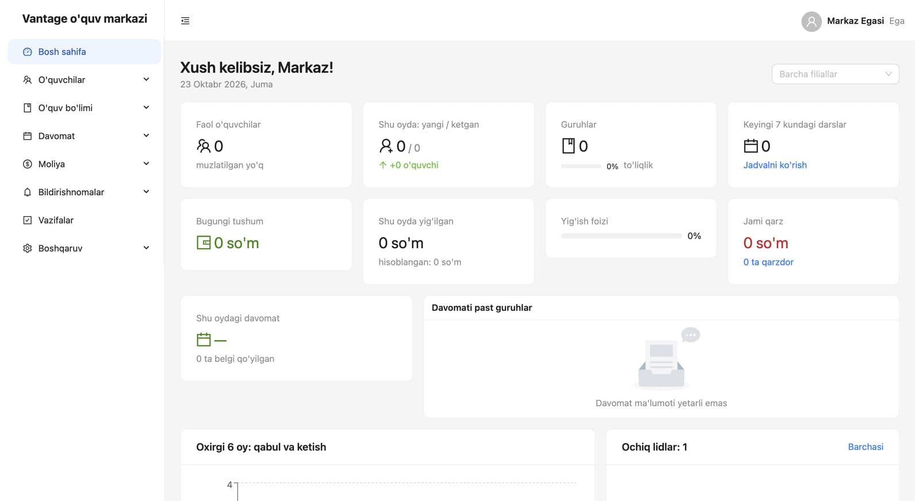Expand the Bildirishnomalar submenu chevron
This screenshot has height=501, width=920.
pyautogui.click(x=146, y=192)
